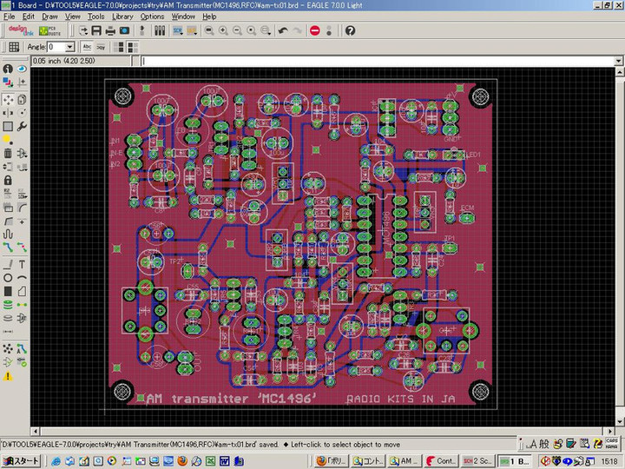Toggle the Show layers eye icon
625x469 pixels.
coord(22,69)
